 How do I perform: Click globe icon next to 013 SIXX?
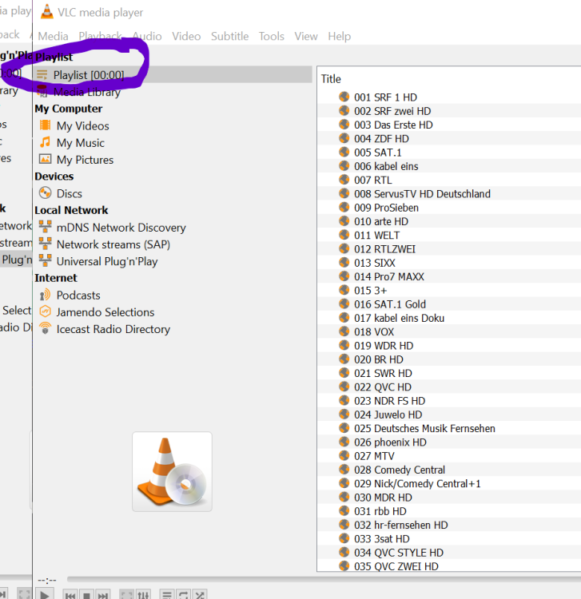click(x=344, y=262)
